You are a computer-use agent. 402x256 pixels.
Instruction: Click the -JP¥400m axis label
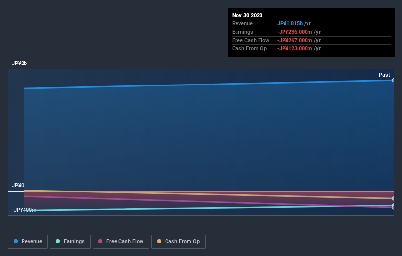(24, 210)
